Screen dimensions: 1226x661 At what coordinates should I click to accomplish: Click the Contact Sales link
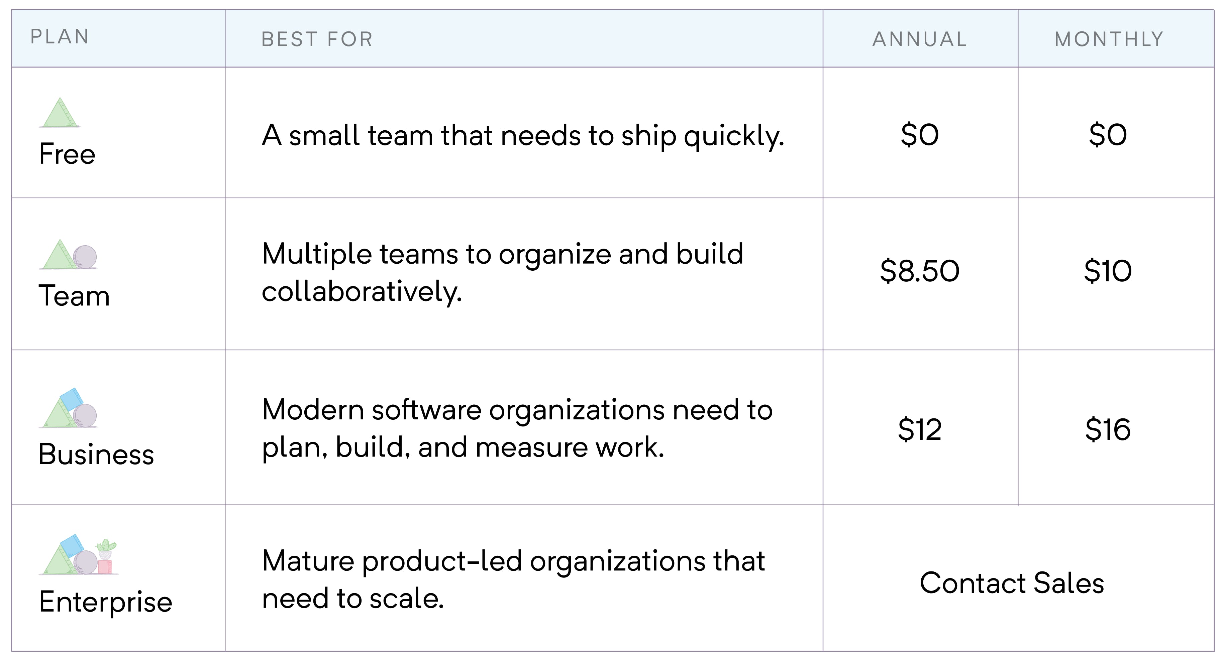1011,583
